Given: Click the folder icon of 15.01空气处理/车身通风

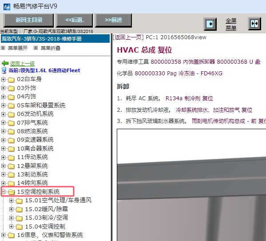Looking at the screenshot, I should point(19,201).
